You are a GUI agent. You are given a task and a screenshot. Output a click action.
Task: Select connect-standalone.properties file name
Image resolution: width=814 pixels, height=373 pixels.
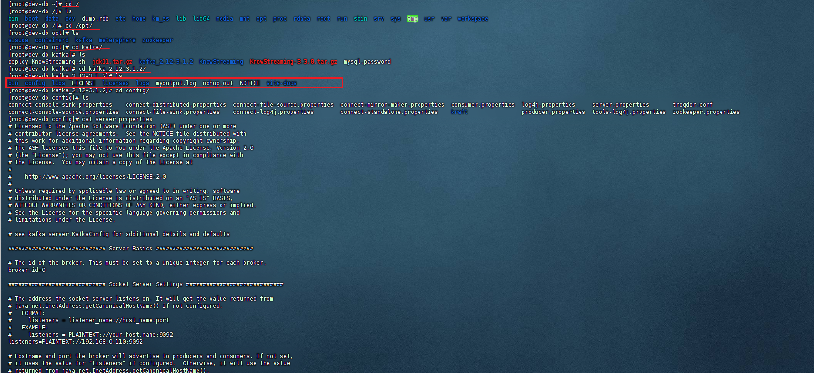point(389,112)
